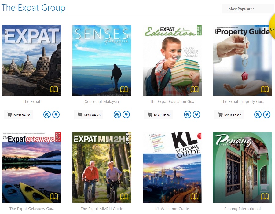Screen dimensions: 275x214
Task: Open the Expat Property Guide cover
Action: (x=242, y=60)
